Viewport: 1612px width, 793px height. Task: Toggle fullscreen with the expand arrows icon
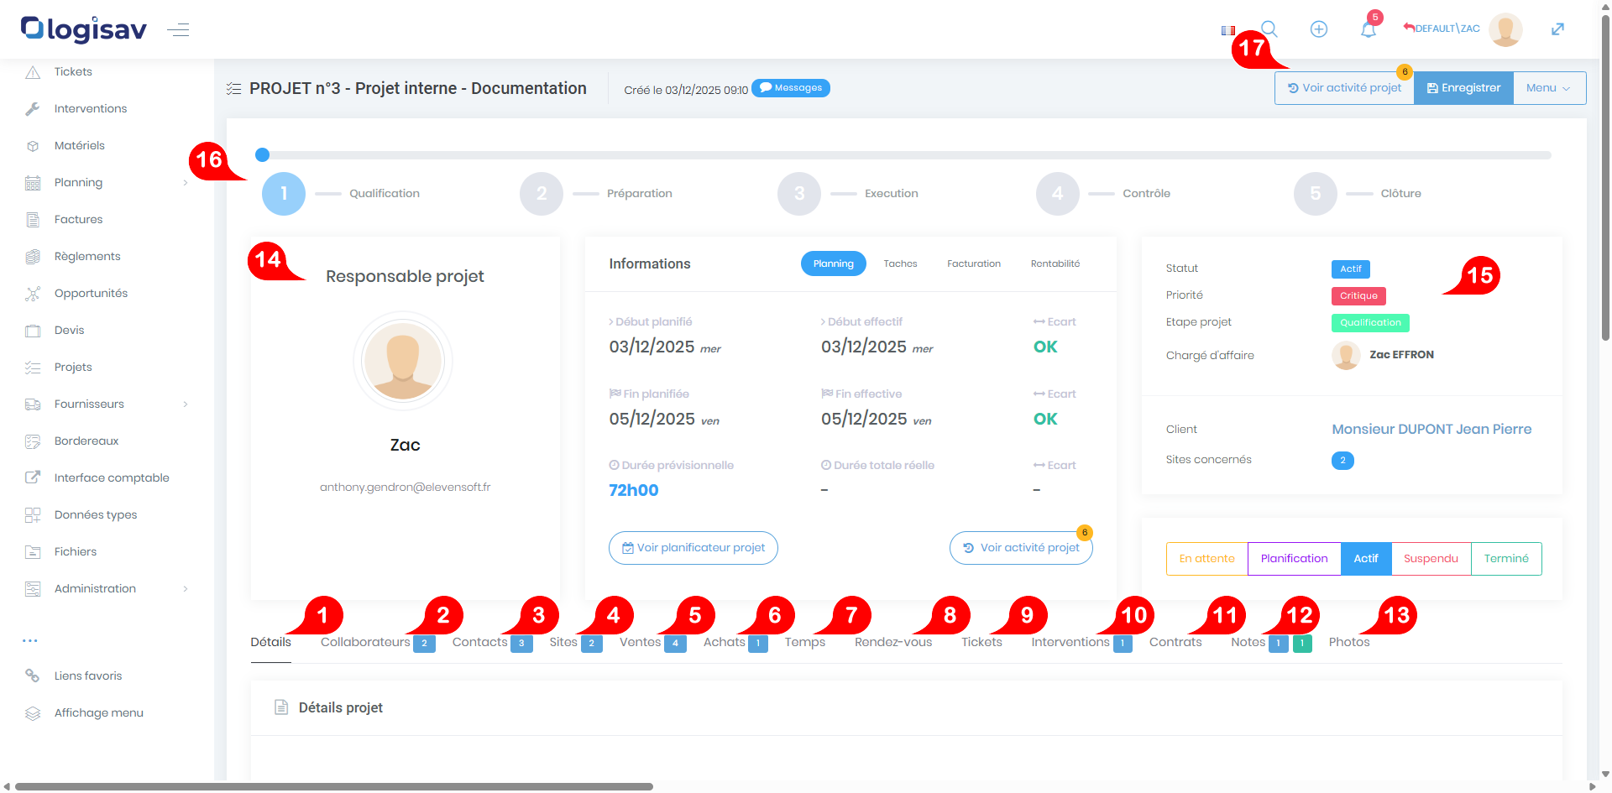click(1557, 29)
